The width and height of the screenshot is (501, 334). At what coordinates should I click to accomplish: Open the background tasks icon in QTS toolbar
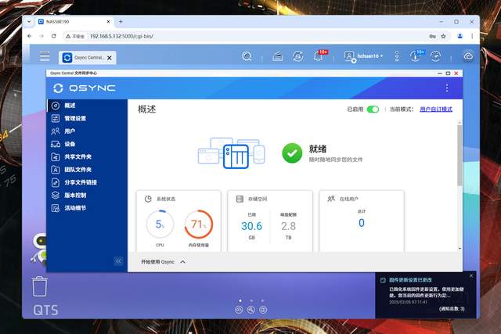coord(277,56)
